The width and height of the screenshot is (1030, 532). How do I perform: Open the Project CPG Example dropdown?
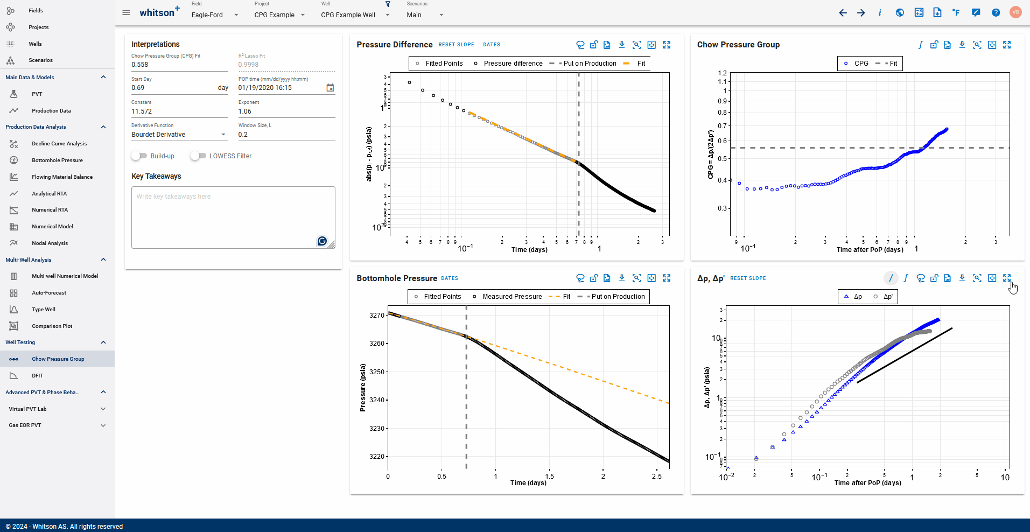coord(280,15)
